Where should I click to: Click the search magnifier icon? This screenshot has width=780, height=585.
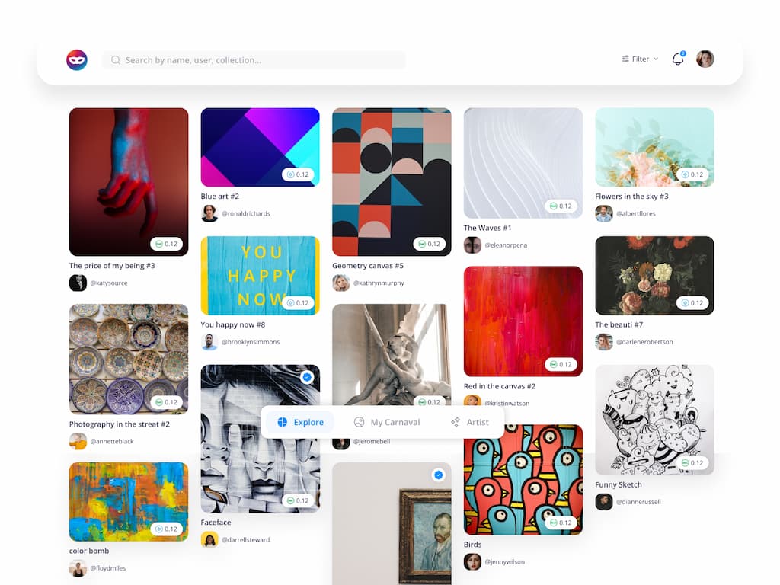point(116,60)
